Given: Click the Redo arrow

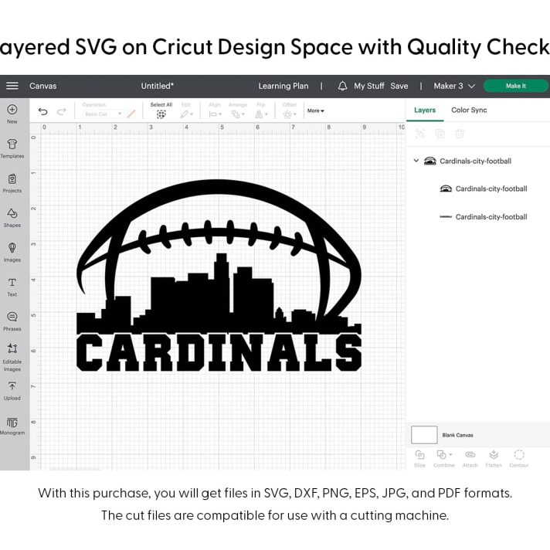Looking at the screenshot, I should (62, 111).
